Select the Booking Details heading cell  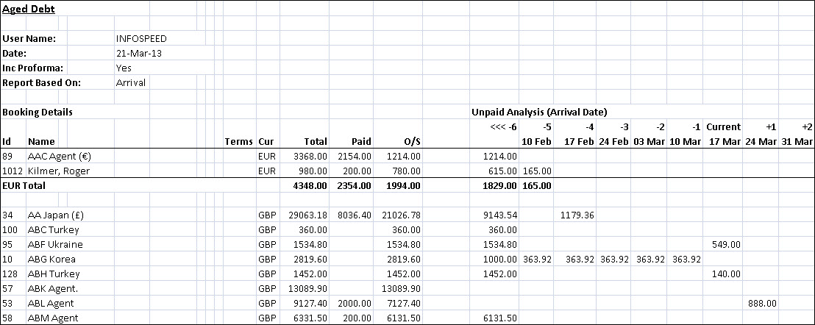pos(38,112)
